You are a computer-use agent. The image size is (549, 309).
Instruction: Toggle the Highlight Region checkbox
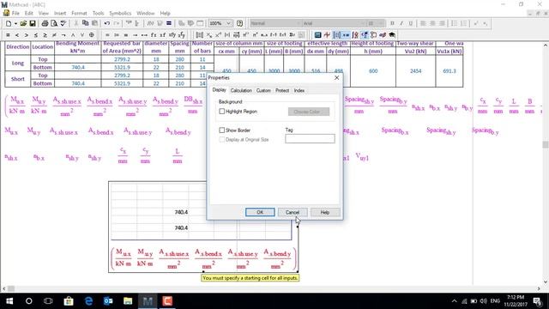coord(221,112)
